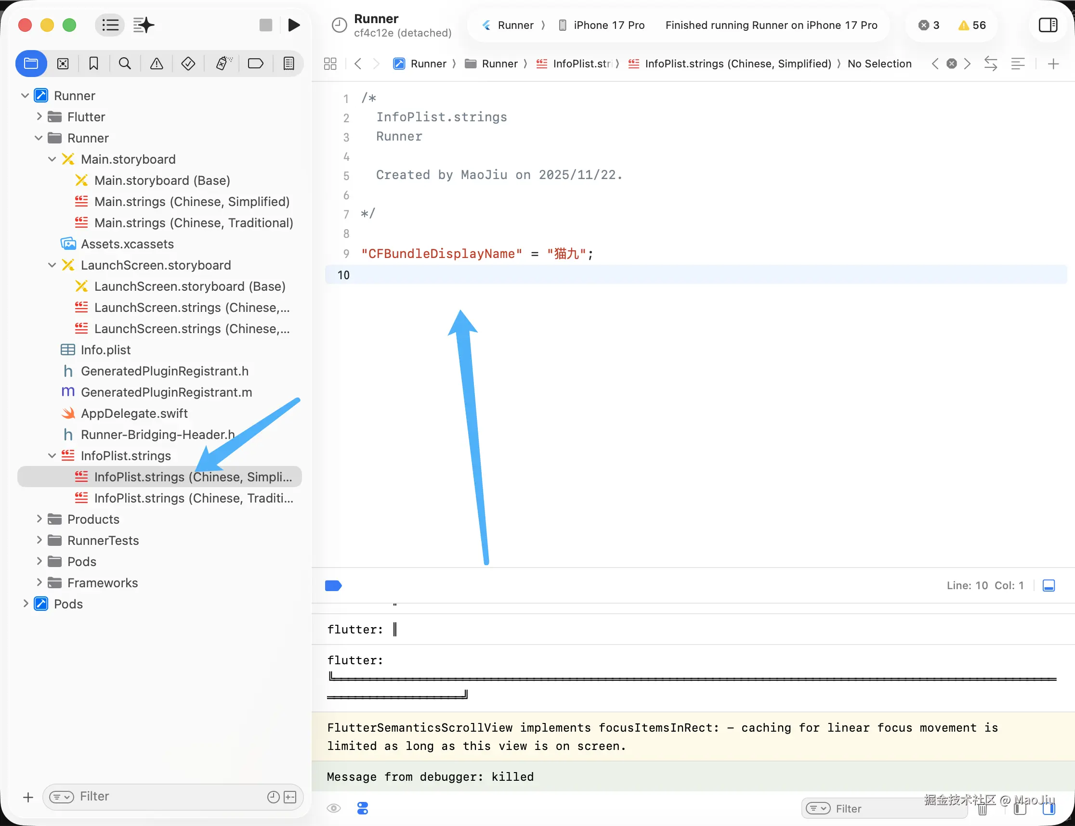Expand the Products folder
Image resolution: width=1075 pixels, height=826 pixels.
tap(39, 519)
